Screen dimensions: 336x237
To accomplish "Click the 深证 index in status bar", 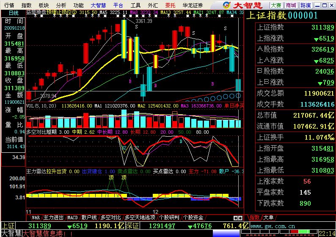I will [x=132, y=226].
